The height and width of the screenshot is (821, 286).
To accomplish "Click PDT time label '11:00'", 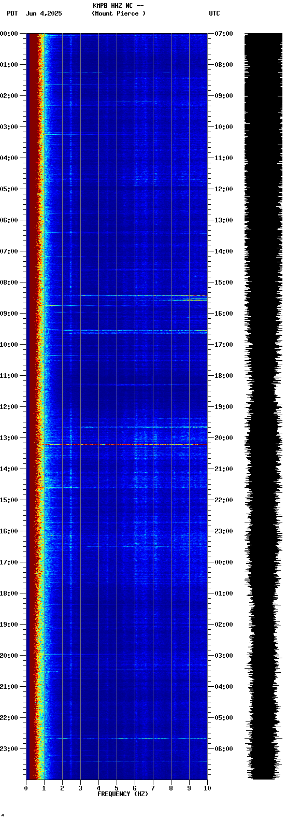I will pyautogui.click(x=9, y=376).
